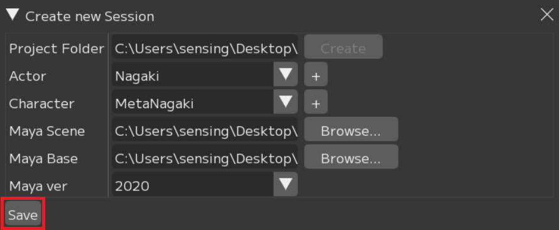Viewport: 559px width, 230px height.
Task: Focus the Project Folder path field
Action: tap(205, 47)
